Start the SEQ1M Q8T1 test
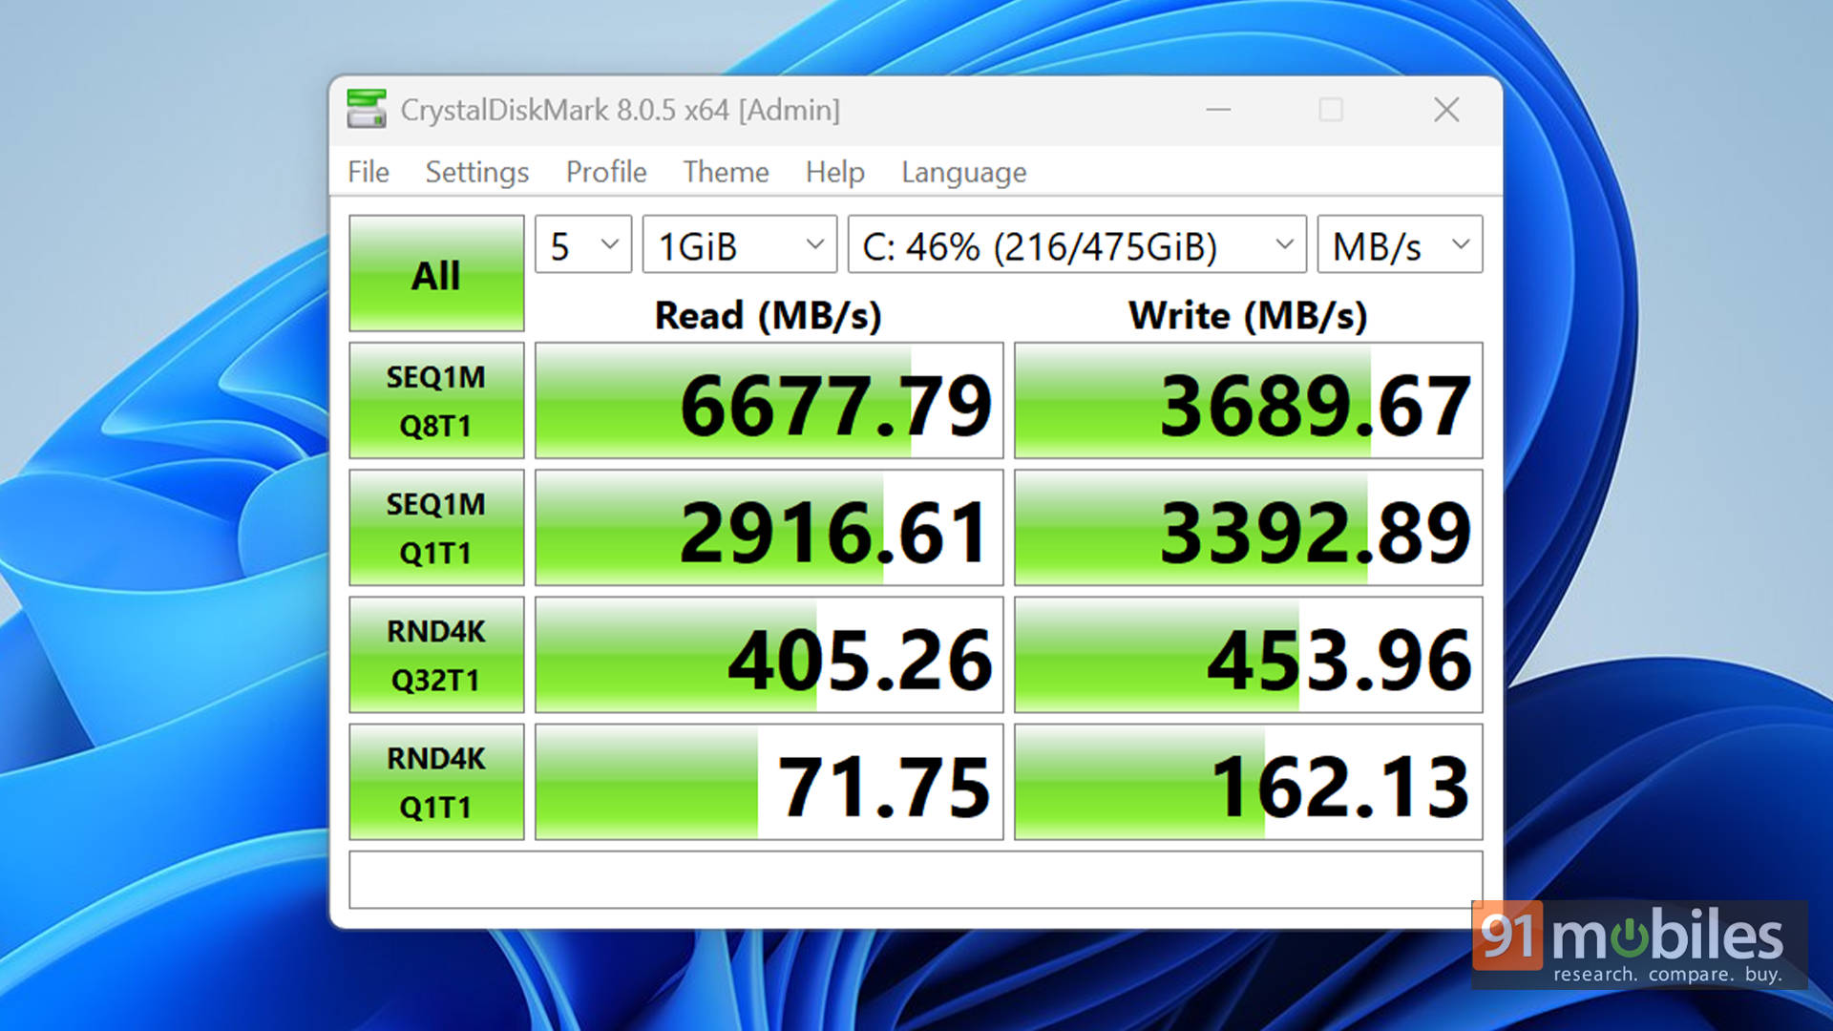Screen dimensions: 1833x1031 436,401
